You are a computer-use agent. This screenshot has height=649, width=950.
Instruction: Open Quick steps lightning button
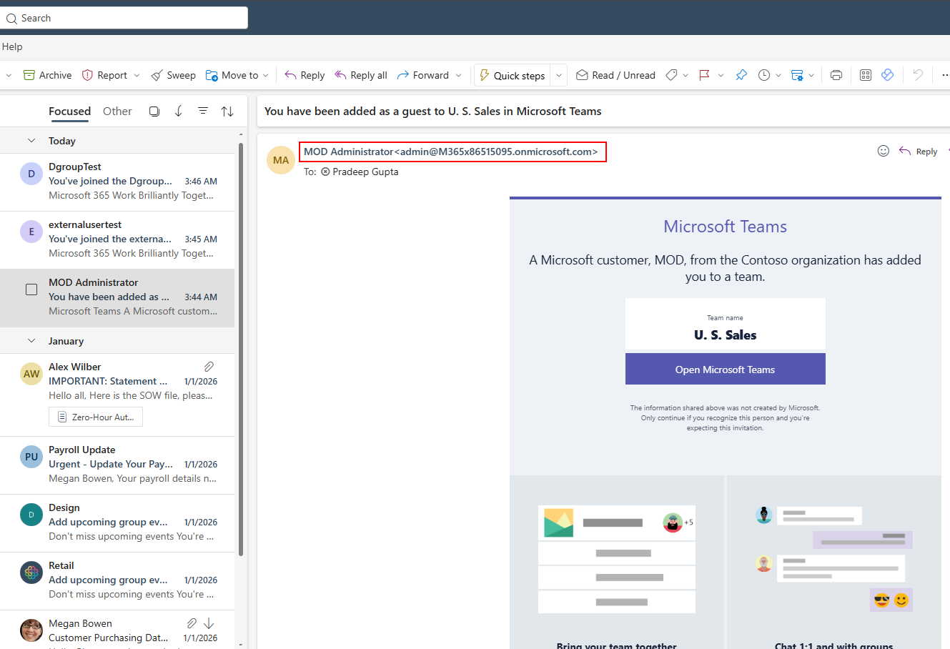(512, 75)
